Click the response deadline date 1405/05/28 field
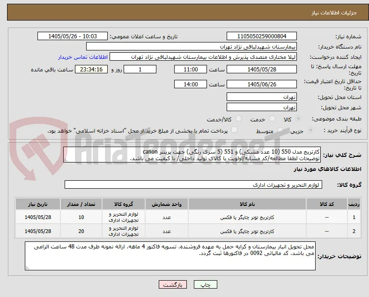369x297 pixels. tap(262, 69)
